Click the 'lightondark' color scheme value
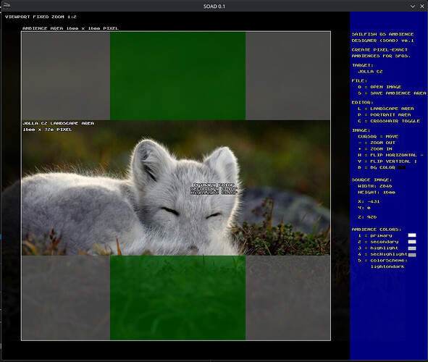Screen dimensions: 428x362 click(x=387, y=266)
